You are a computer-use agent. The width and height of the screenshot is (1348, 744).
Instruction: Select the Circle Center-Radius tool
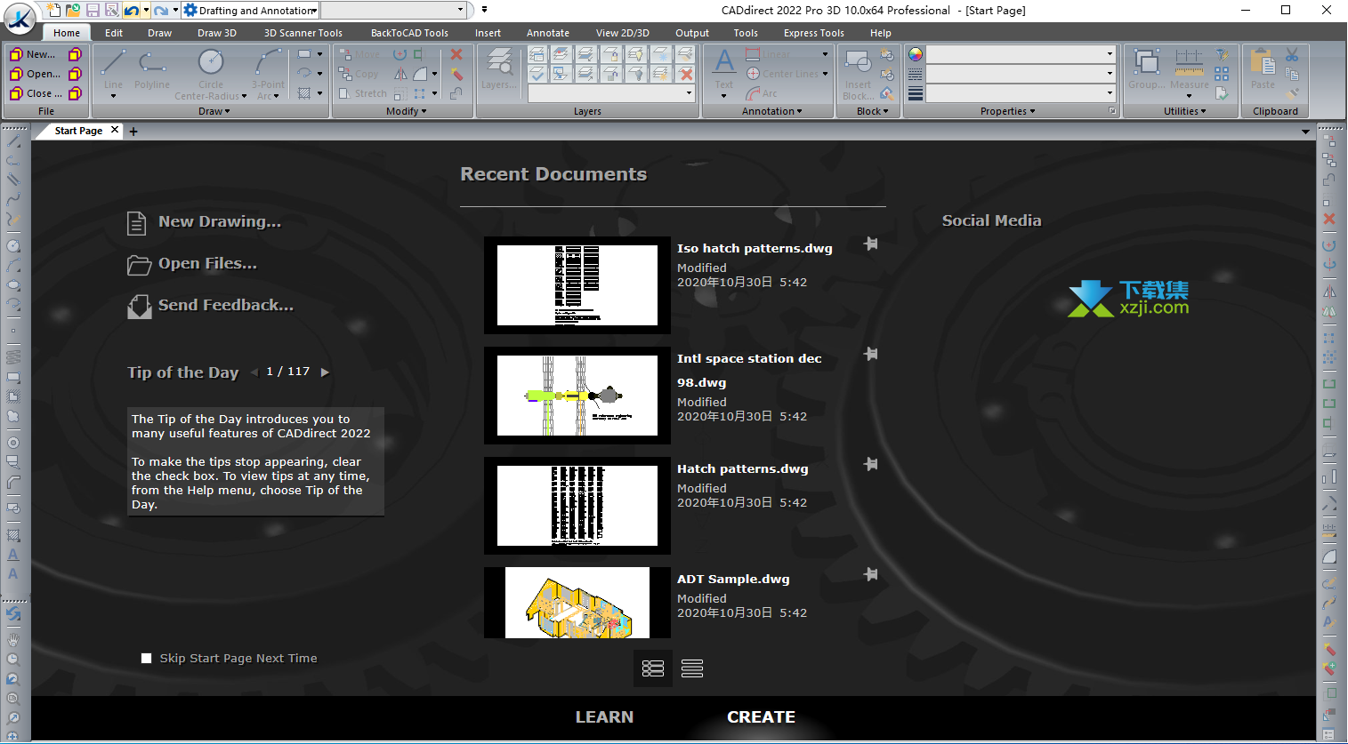(211, 73)
